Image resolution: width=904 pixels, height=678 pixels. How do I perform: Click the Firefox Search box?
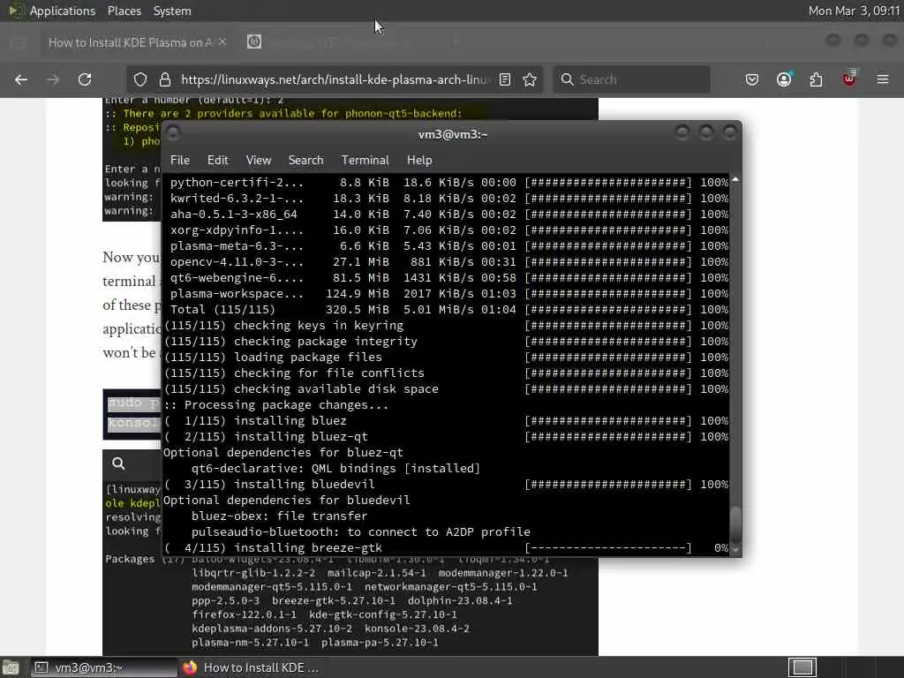coord(632,79)
